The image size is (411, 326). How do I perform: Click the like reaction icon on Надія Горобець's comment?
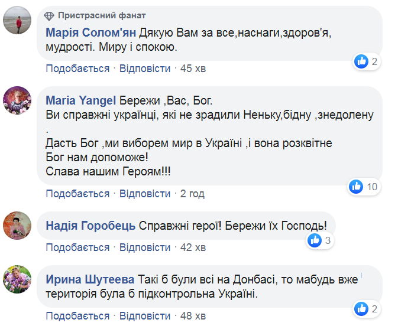click(314, 240)
